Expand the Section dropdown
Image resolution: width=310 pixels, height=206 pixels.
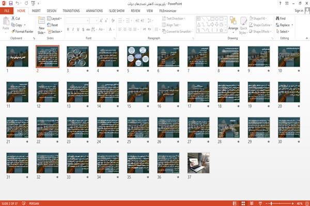[x=55, y=31]
